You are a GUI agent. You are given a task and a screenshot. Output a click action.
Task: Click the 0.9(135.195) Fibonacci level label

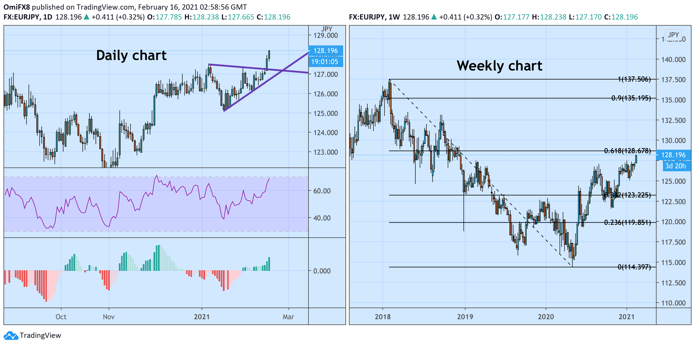(x=631, y=98)
